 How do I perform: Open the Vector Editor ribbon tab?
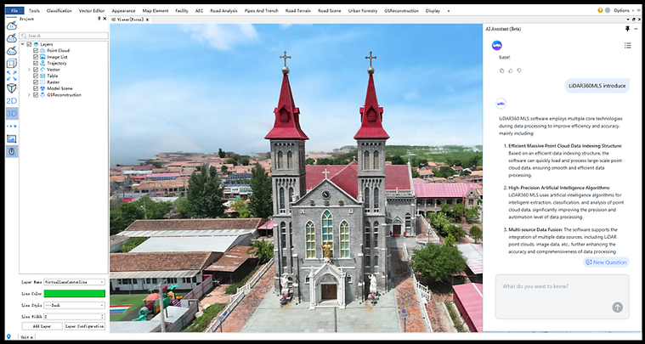click(92, 11)
